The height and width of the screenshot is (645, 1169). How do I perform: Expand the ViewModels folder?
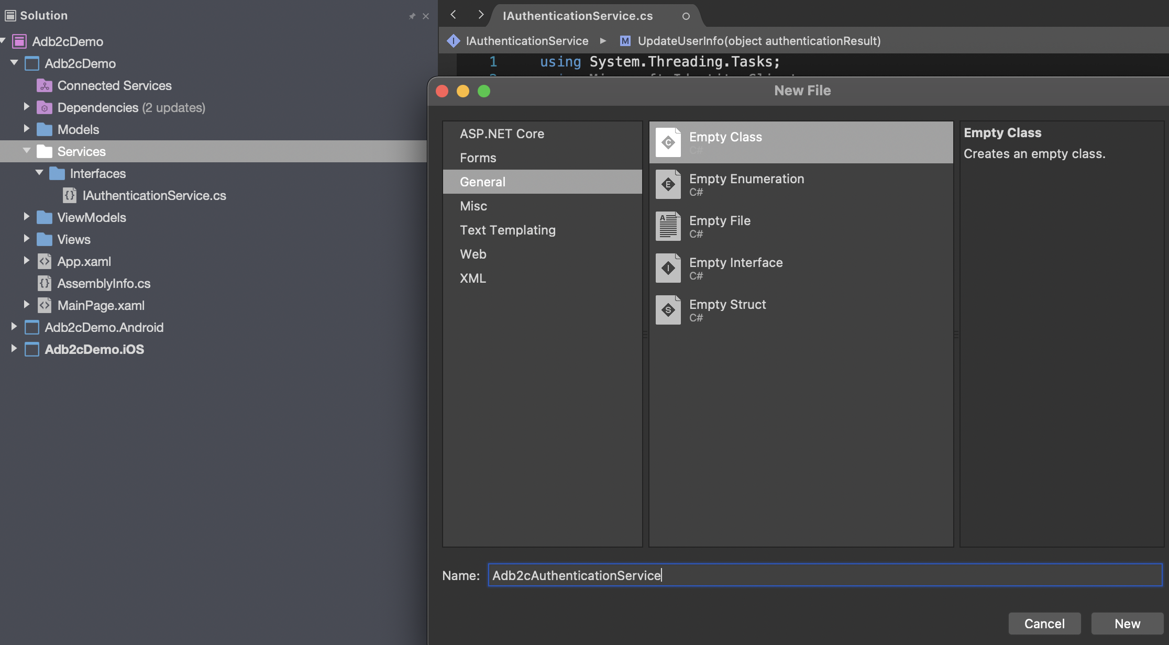pyautogui.click(x=26, y=217)
